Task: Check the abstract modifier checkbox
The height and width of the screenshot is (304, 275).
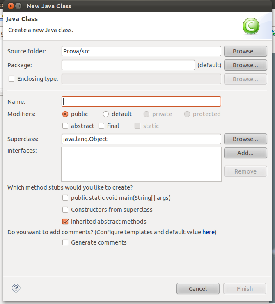Action: click(x=65, y=126)
